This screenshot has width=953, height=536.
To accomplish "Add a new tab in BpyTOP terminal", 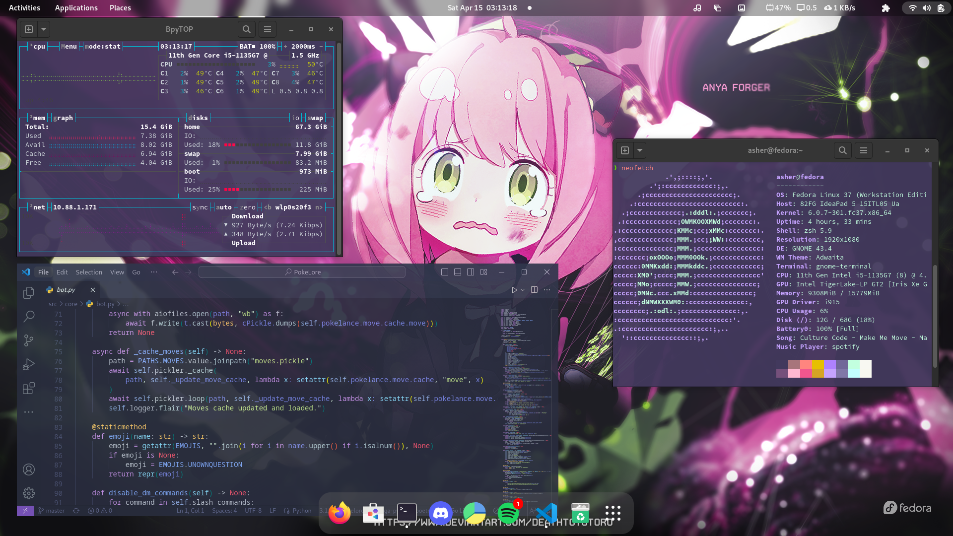I will 29,29.
